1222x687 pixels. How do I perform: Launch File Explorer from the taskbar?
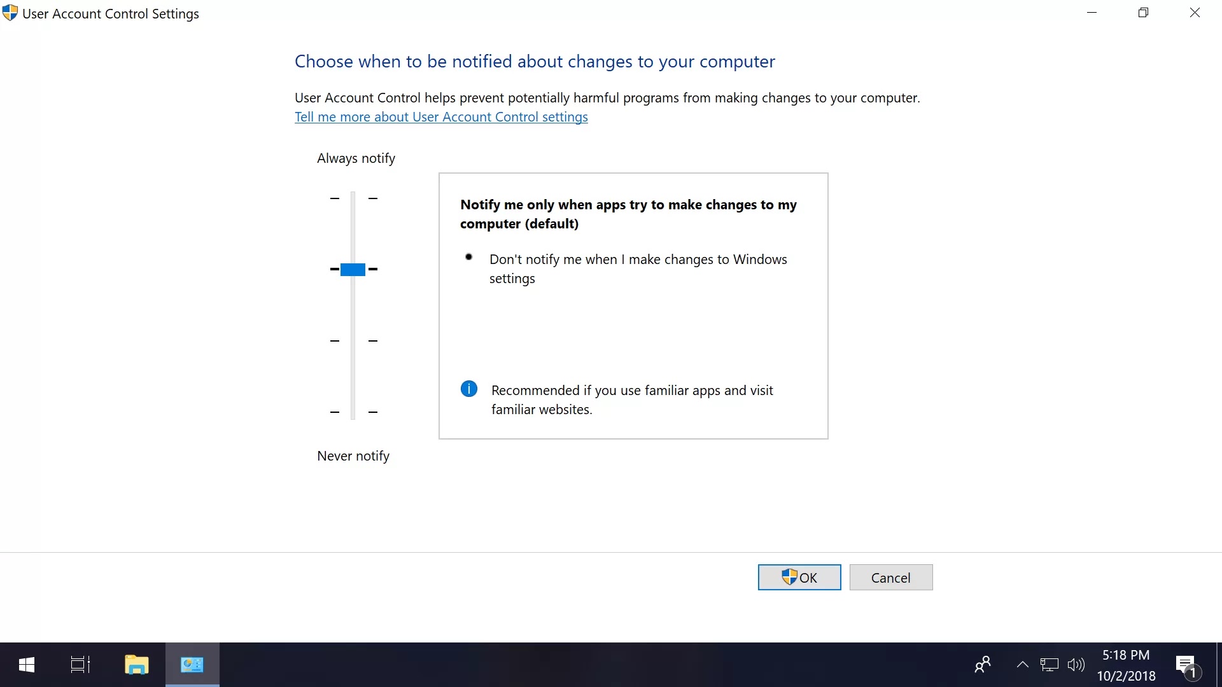tap(136, 665)
